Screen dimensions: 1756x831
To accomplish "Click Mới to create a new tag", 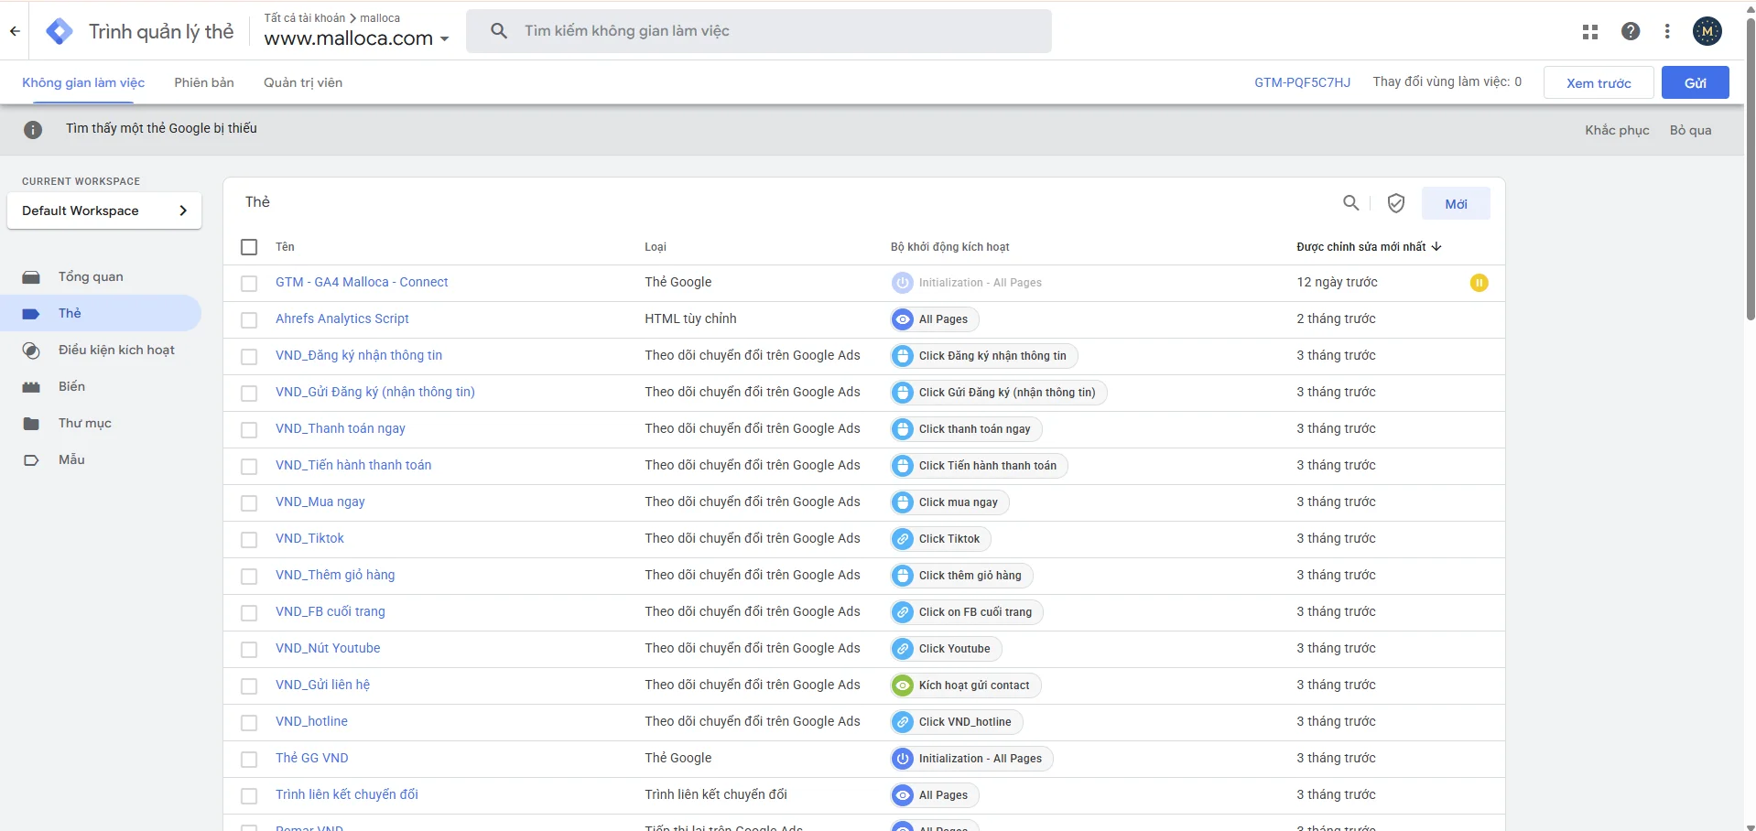I will (x=1456, y=203).
